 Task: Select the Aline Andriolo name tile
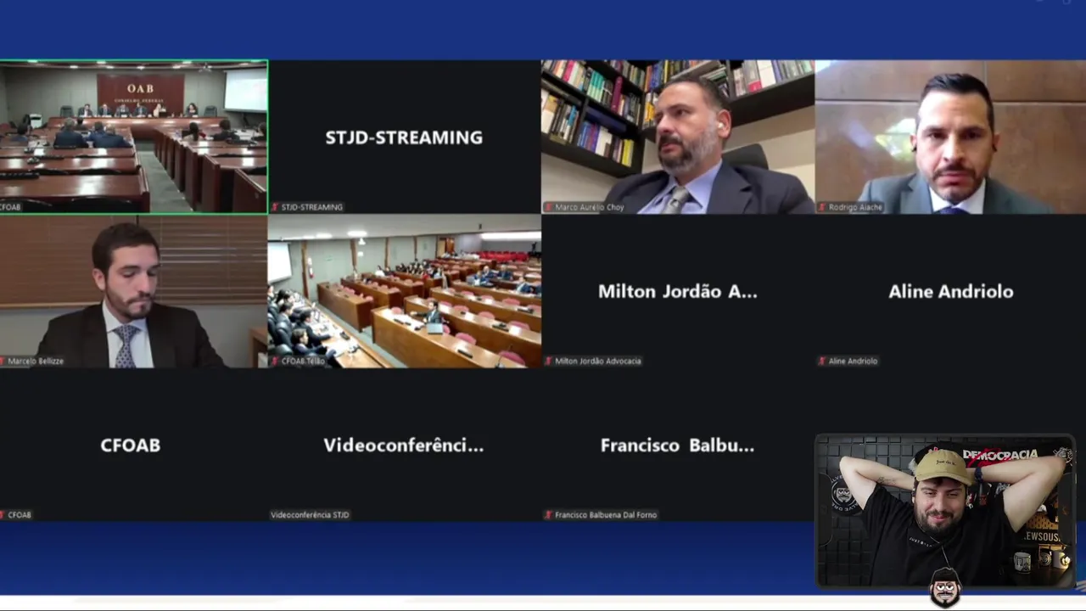pyautogui.click(x=950, y=291)
